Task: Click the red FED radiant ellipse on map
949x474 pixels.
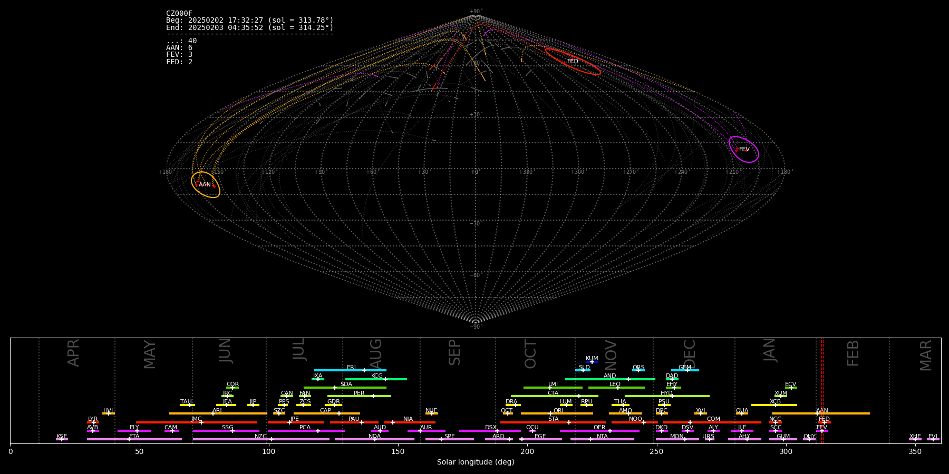Action: click(573, 62)
